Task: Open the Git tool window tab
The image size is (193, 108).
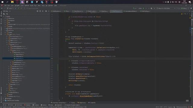Action: click(x=5, y=105)
